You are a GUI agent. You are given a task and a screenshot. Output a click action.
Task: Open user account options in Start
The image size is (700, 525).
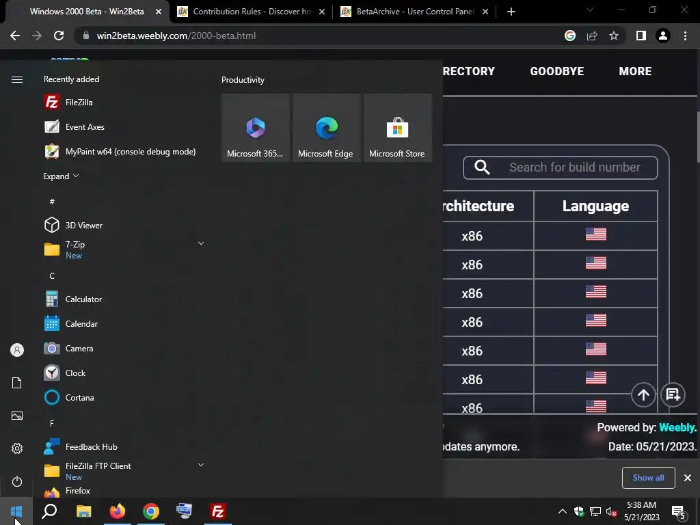[x=17, y=350]
